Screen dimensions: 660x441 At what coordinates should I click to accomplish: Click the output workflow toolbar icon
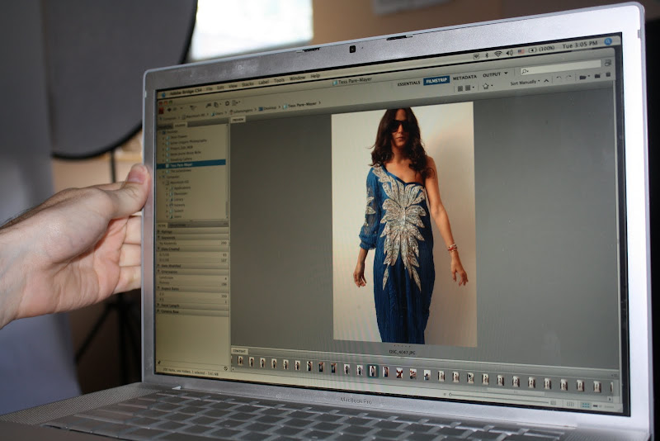click(x=235, y=102)
